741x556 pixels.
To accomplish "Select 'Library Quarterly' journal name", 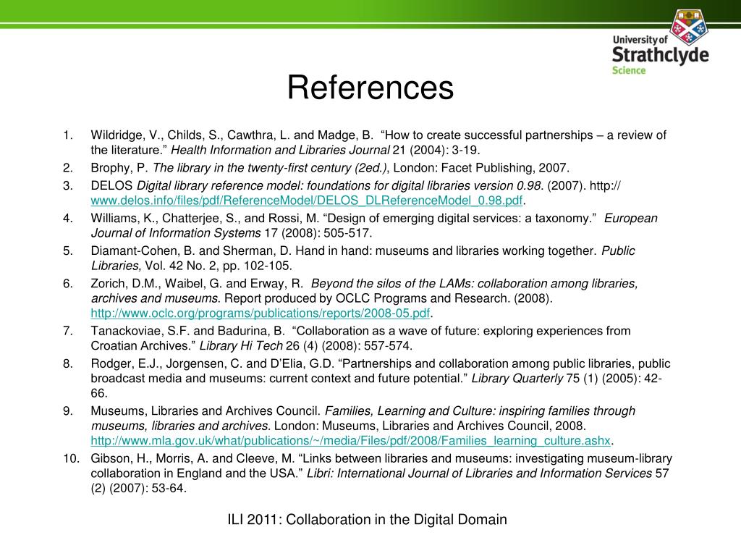I will coord(517,378).
